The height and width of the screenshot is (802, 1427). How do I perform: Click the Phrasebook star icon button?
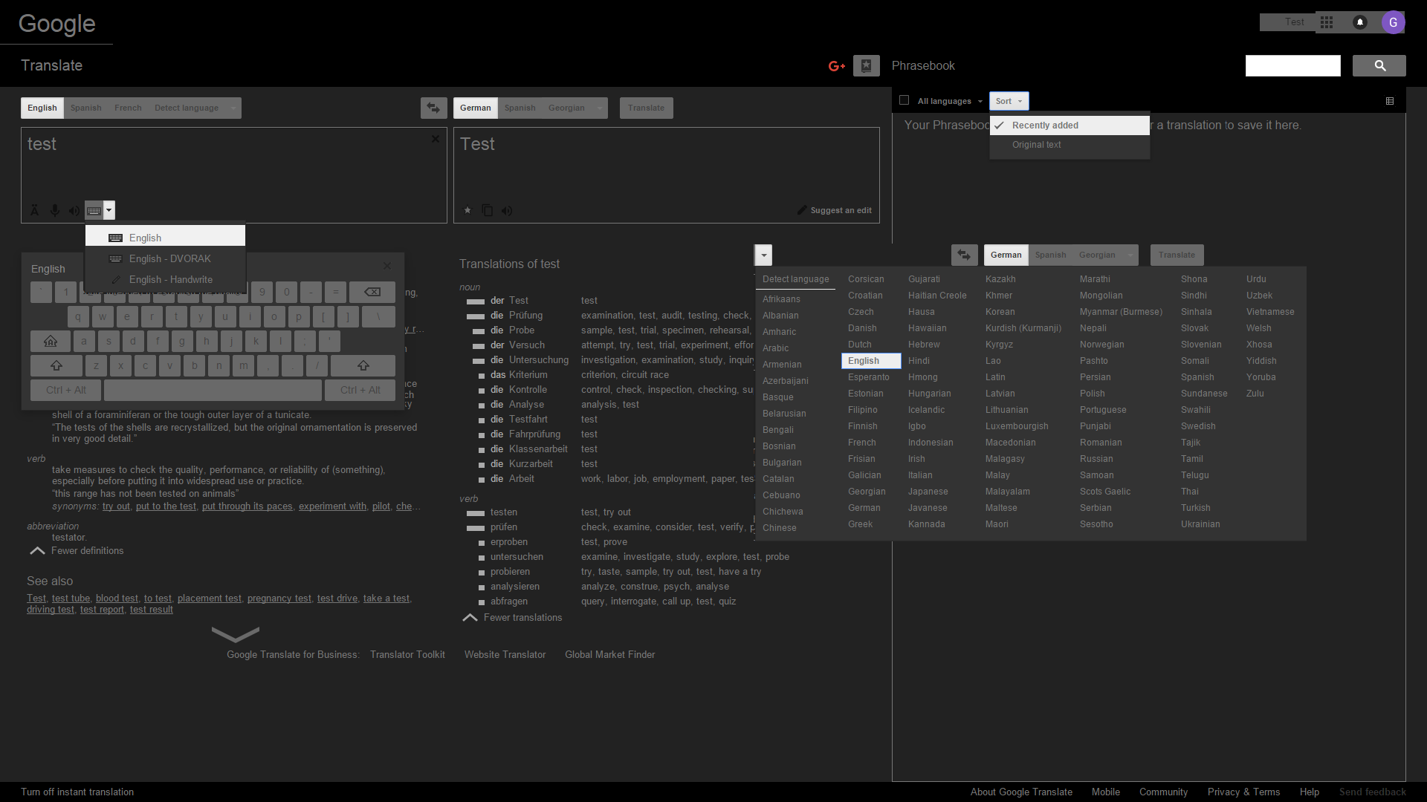[x=866, y=66]
